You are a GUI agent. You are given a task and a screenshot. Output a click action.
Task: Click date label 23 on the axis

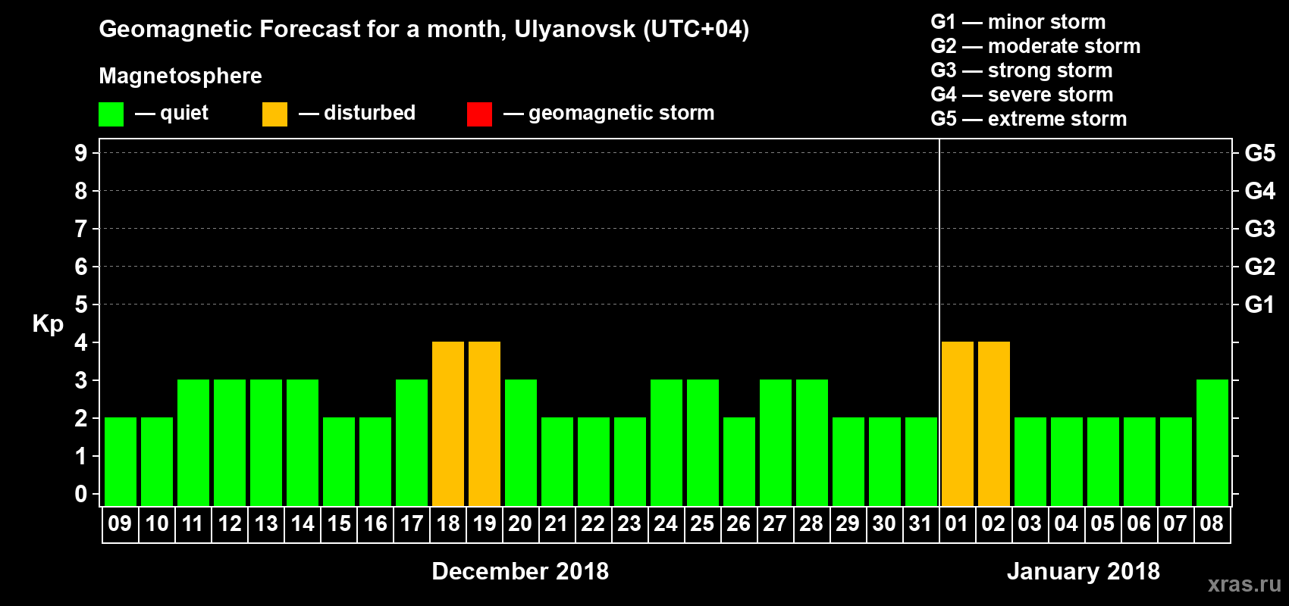tap(629, 523)
